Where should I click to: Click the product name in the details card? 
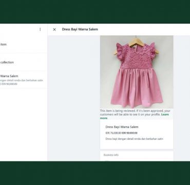122,127
